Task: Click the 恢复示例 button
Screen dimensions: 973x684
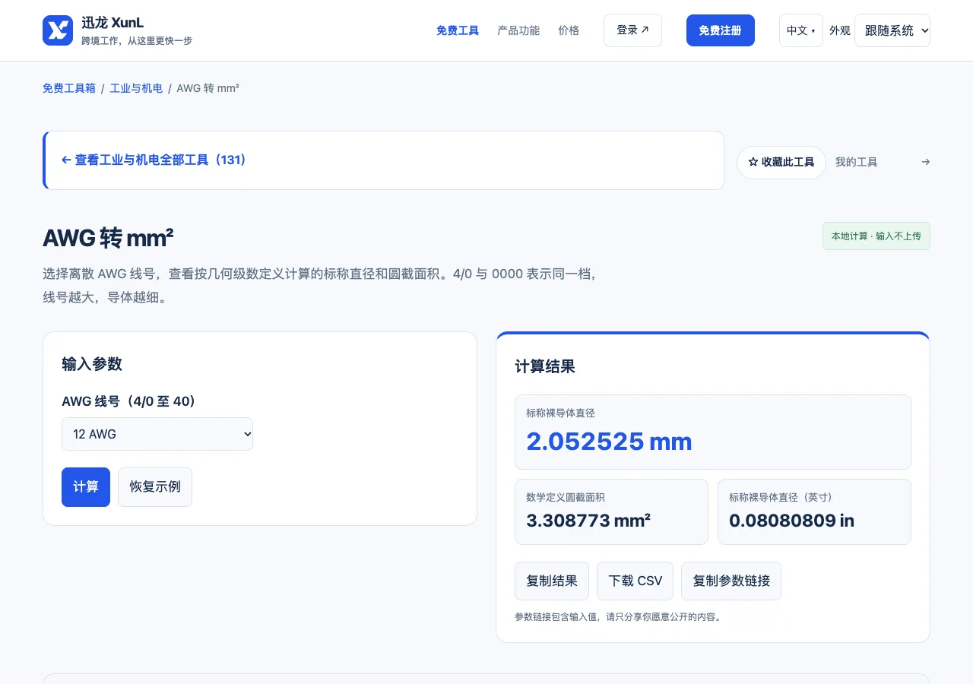Action: (x=155, y=487)
